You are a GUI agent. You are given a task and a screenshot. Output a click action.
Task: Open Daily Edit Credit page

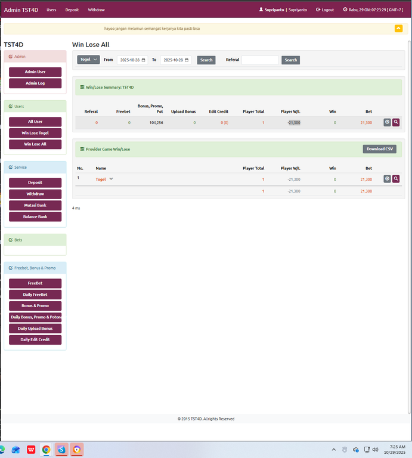[35, 340]
